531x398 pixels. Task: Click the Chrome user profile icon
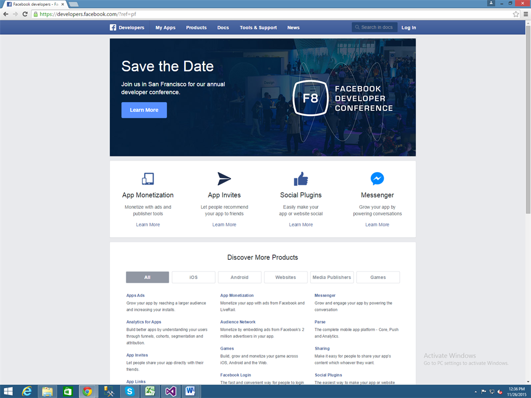pyautogui.click(x=491, y=3)
